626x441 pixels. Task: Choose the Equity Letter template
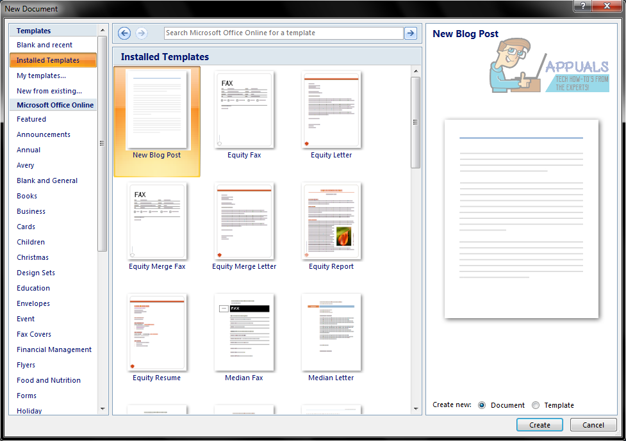(331, 116)
